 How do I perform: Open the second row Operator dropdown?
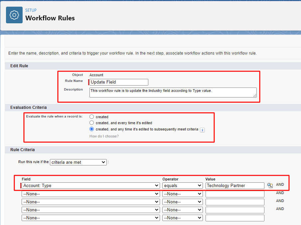(x=183, y=194)
